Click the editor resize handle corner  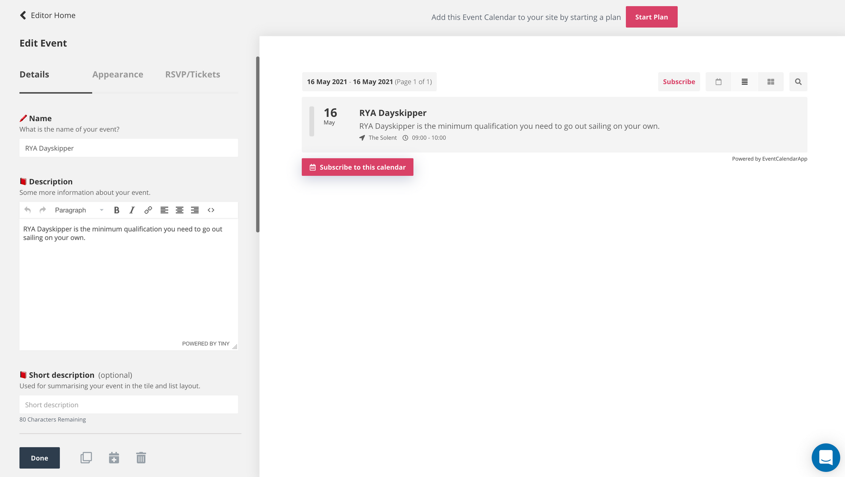click(235, 346)
